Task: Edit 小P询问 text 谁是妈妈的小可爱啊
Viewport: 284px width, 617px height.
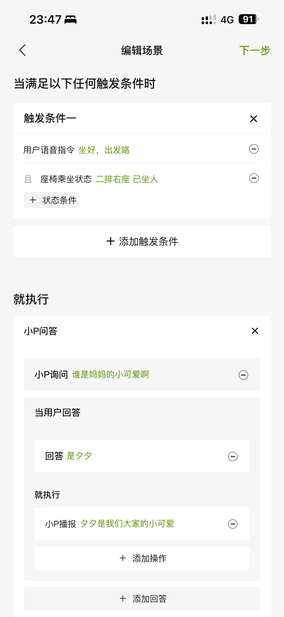Action: (x=110, y=374)
